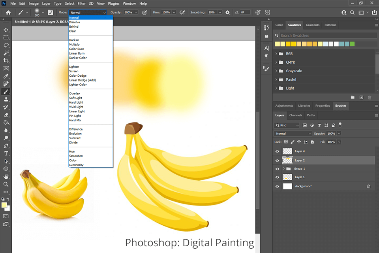
Task: Select the Brush tool in toolbar
Action: [6, 92]
